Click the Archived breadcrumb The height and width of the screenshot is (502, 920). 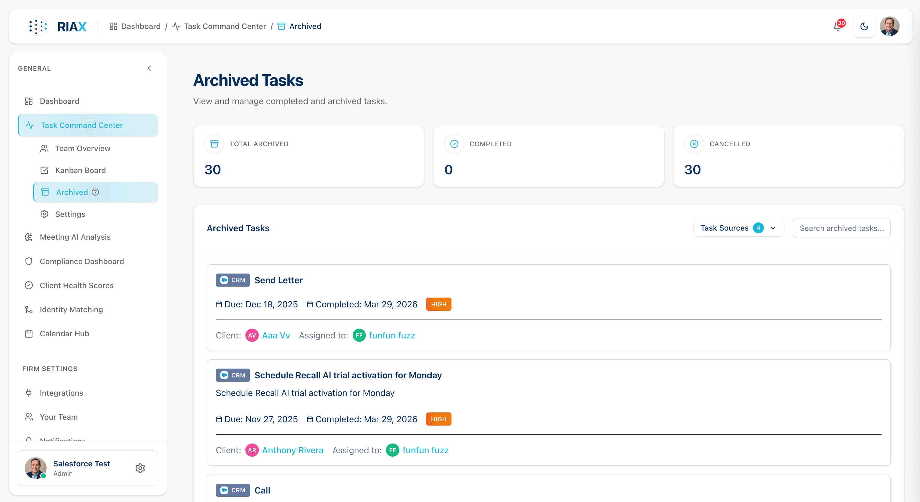[x=299, y=27]
